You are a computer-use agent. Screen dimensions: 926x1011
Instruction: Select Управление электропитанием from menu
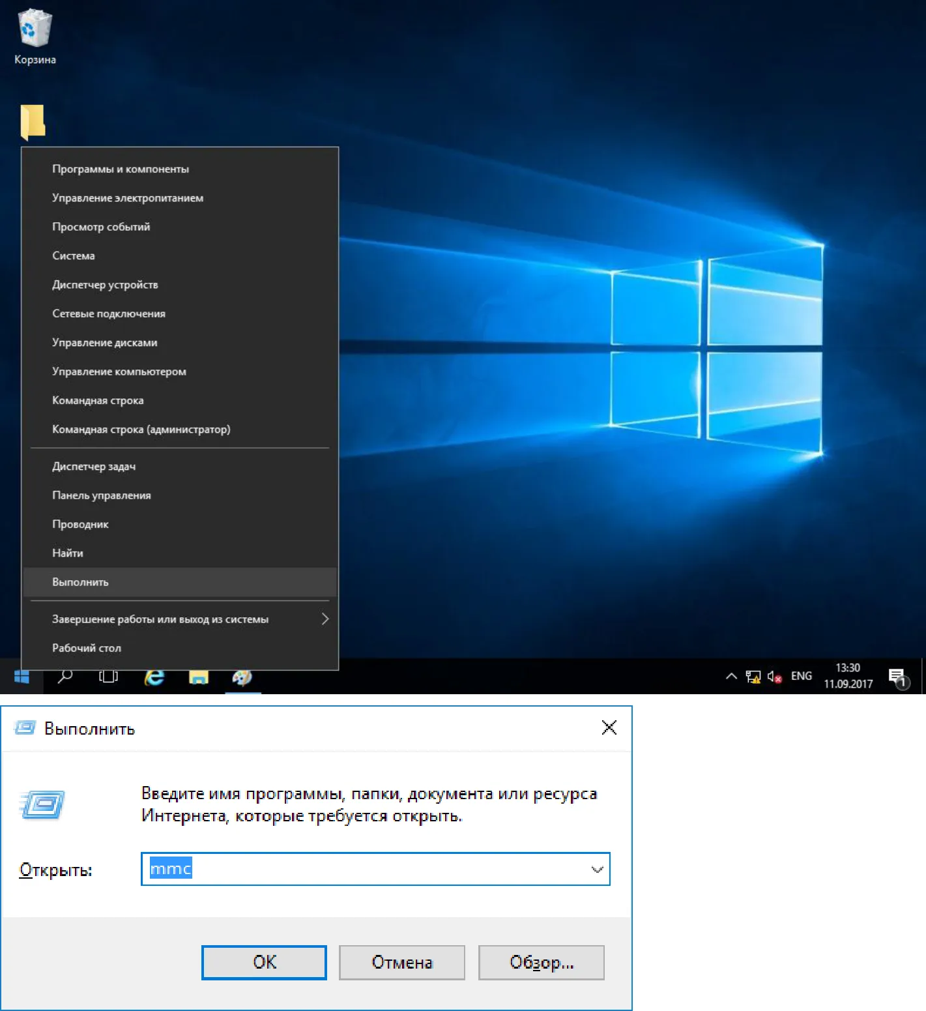pyautogui.click(x=180, y=198)
